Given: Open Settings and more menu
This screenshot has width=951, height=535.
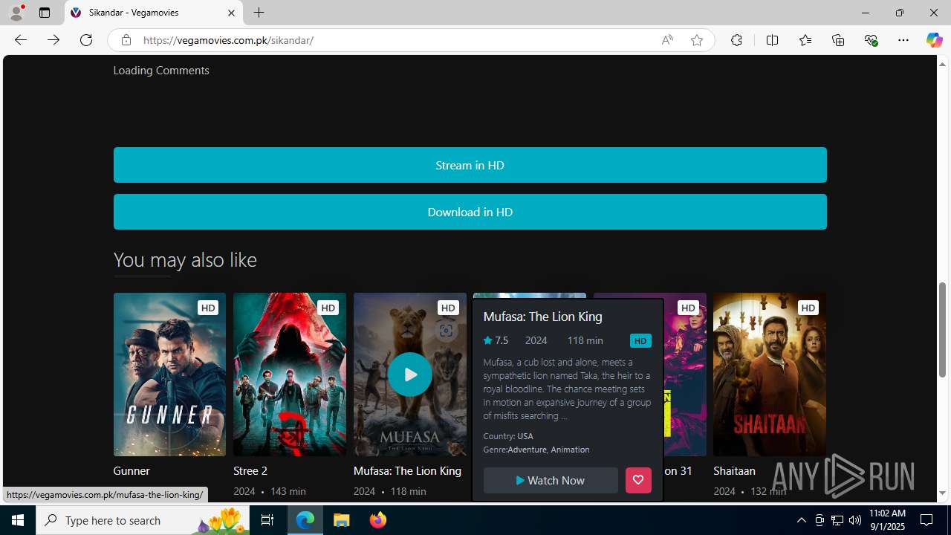Looking at the screenshot, I should click(x=903, y=40).
